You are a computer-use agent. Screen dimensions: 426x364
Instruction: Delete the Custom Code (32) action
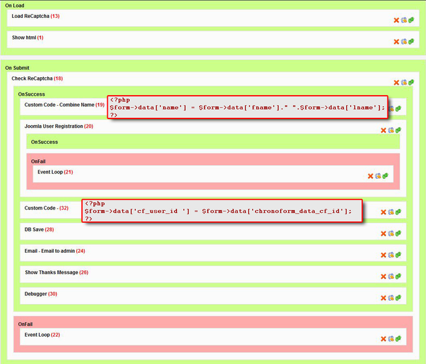(x=383, y=212)
